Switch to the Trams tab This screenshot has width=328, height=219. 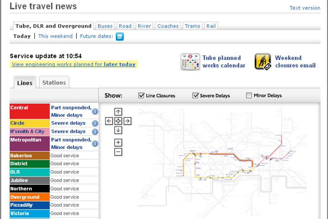pos(193,26)
